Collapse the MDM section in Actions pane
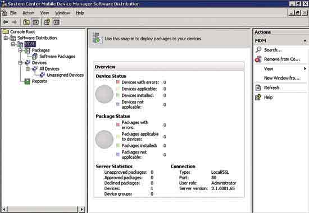Screen dimensions: 309x213 coord(305,41)
